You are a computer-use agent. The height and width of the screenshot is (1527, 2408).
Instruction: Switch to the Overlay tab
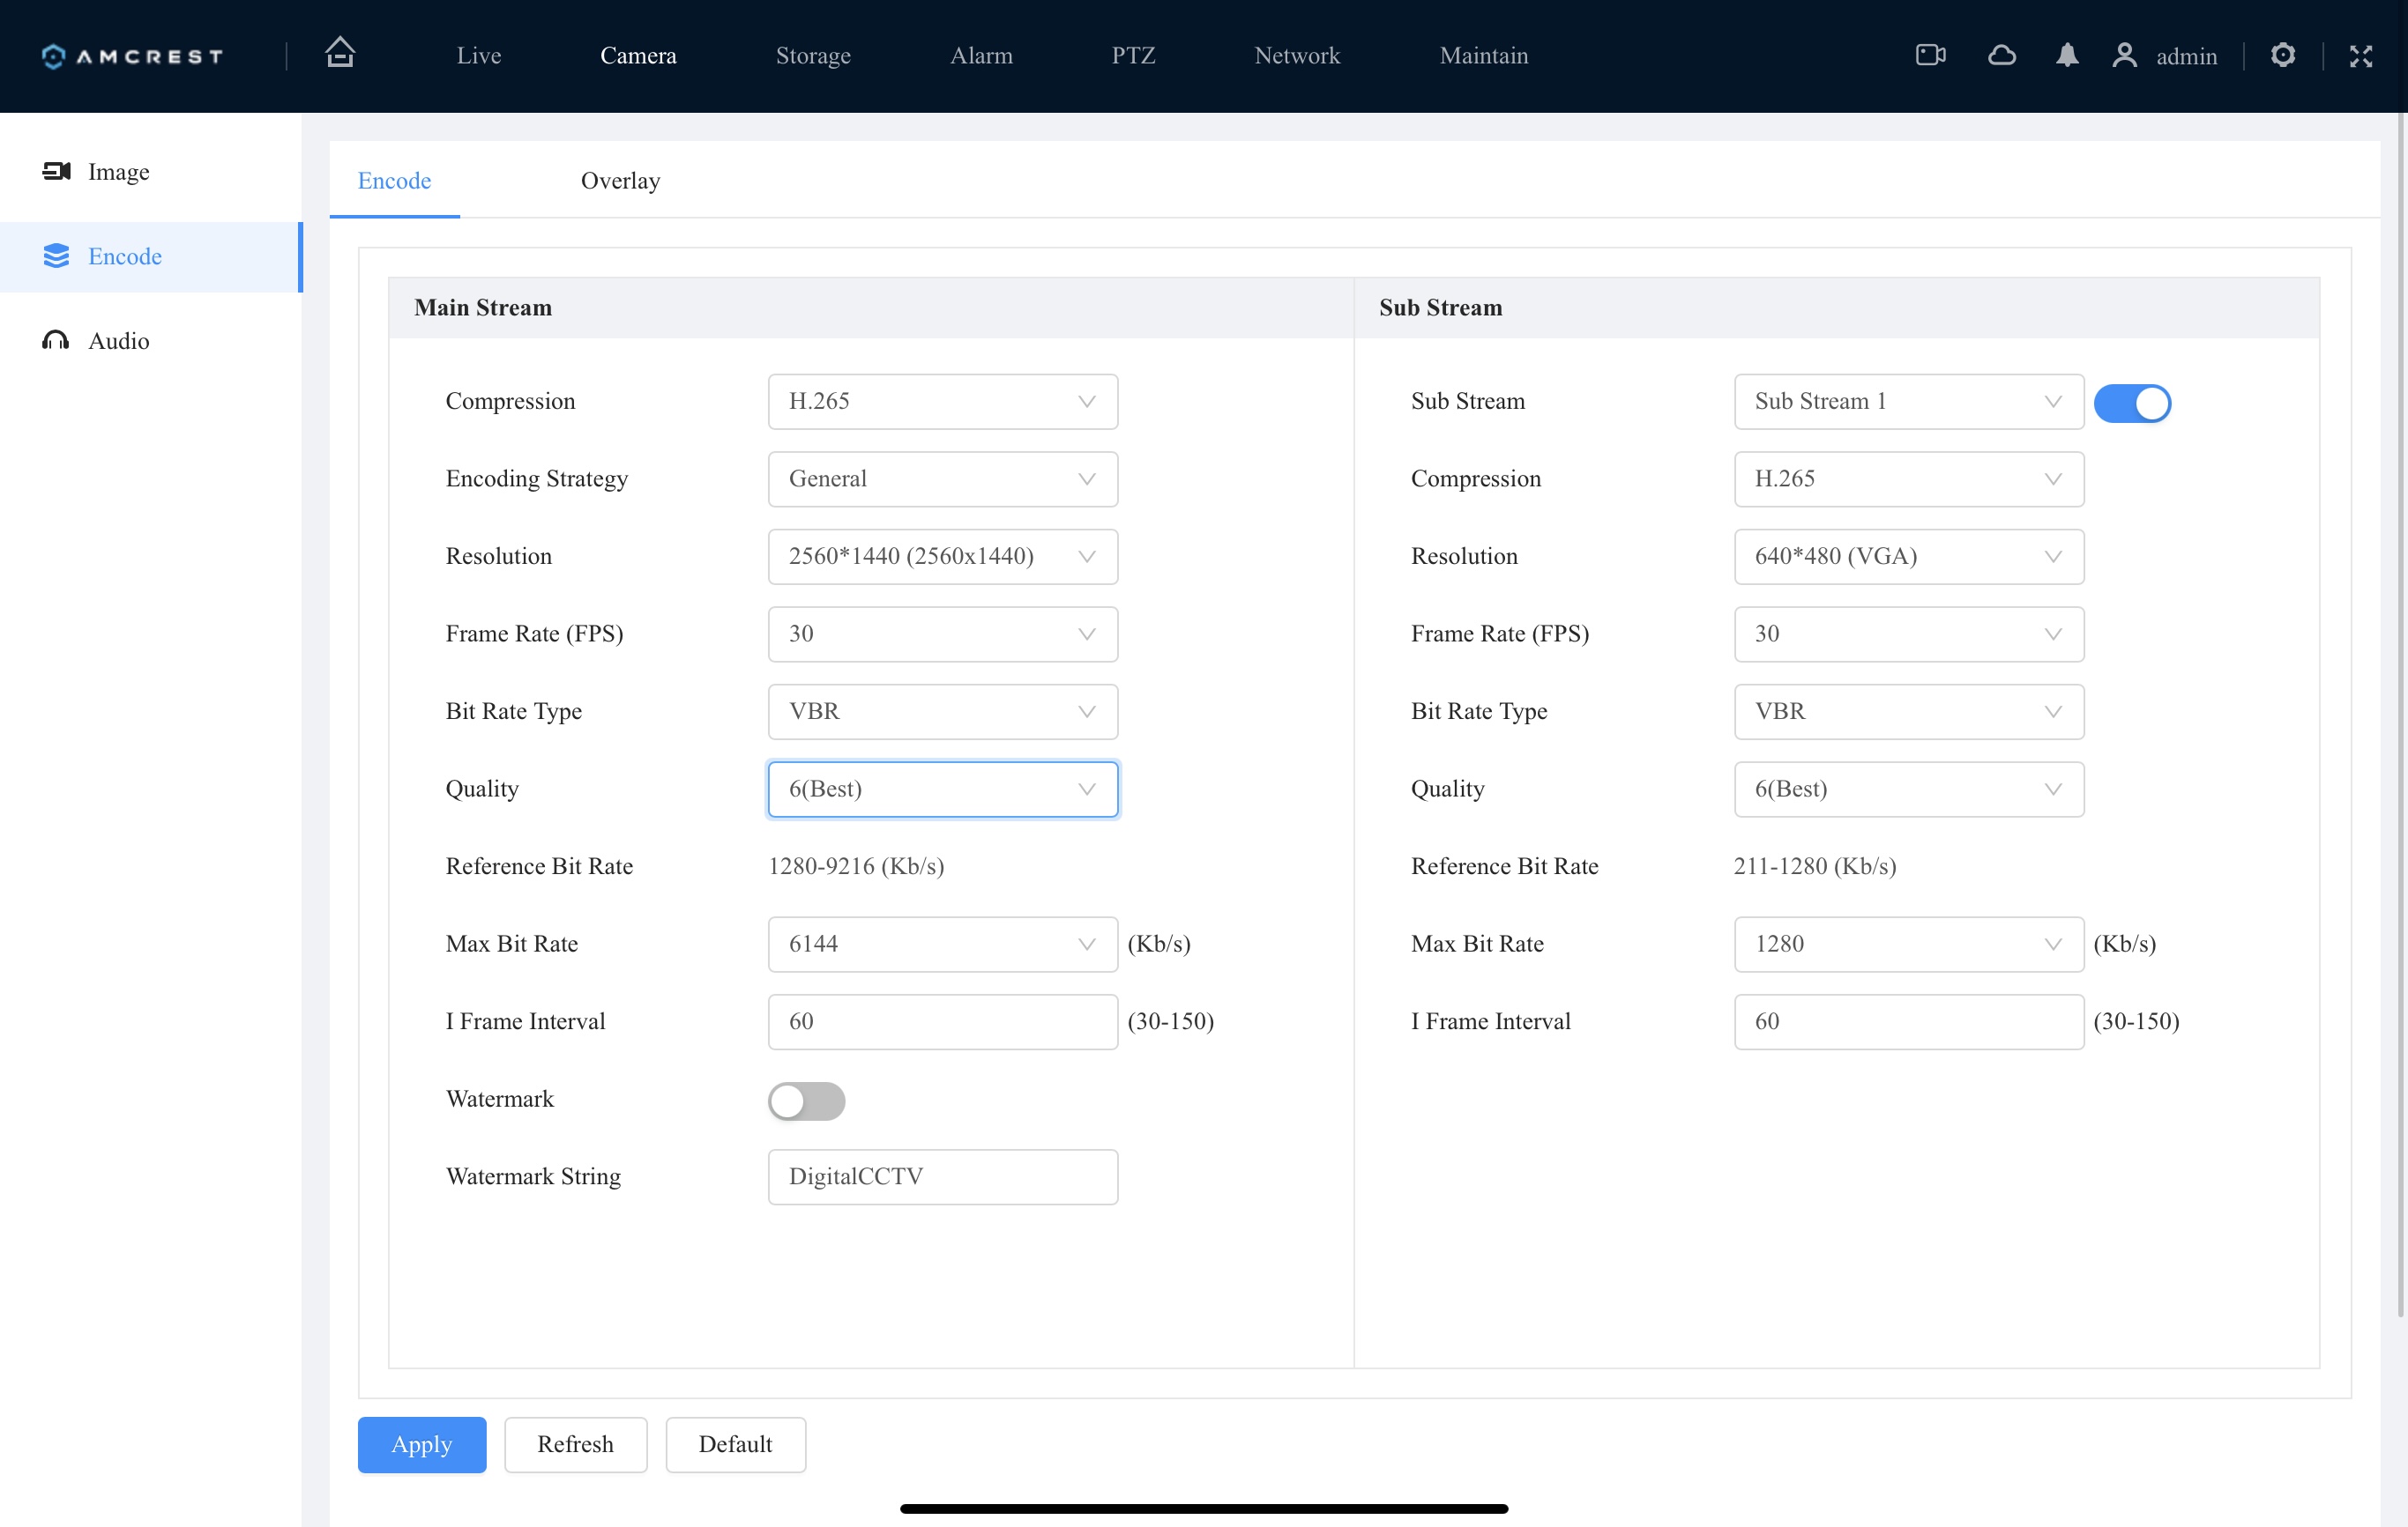coord(620,181)
